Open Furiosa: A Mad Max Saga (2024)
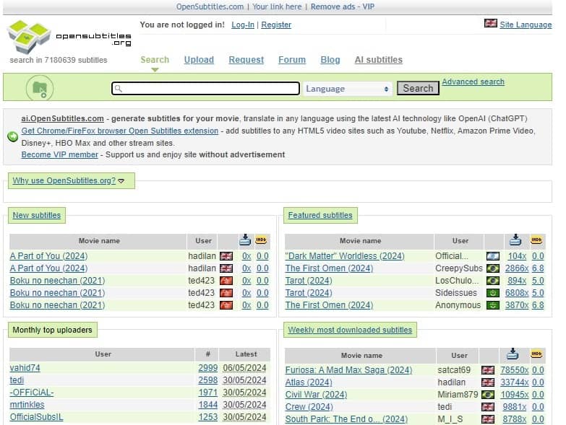Viewport: 566px width, 425px height. click(x=348, y=370)
